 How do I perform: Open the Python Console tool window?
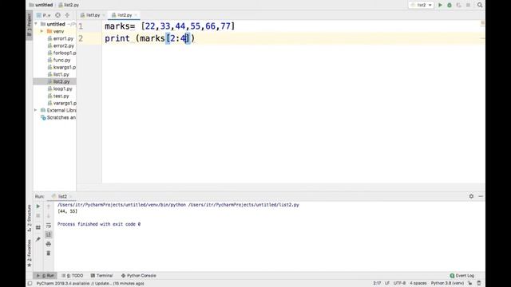(138, 275)
